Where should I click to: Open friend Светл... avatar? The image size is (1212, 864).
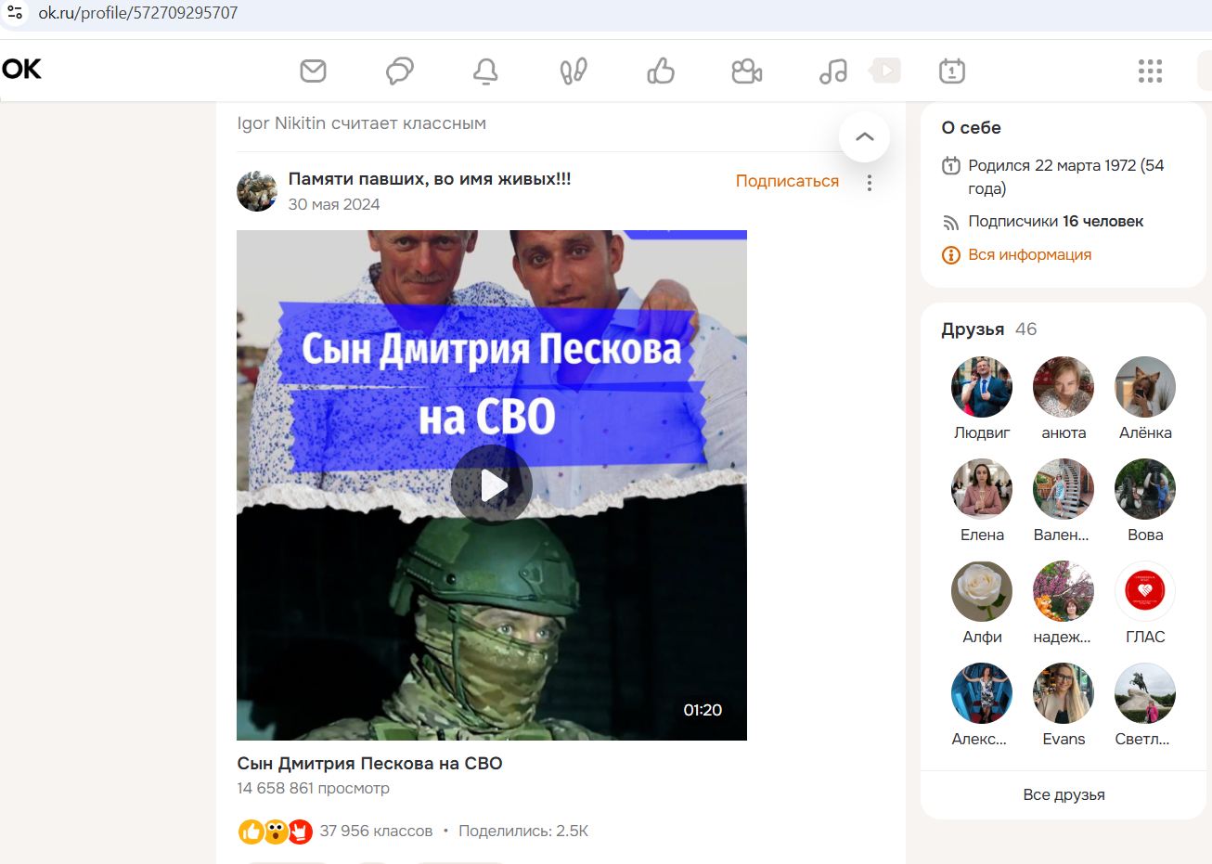1145,693
